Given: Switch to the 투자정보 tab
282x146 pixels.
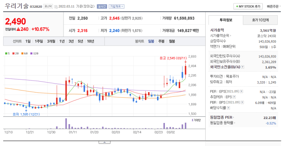Looking at the screenshot, I should (x=226, y=20).
